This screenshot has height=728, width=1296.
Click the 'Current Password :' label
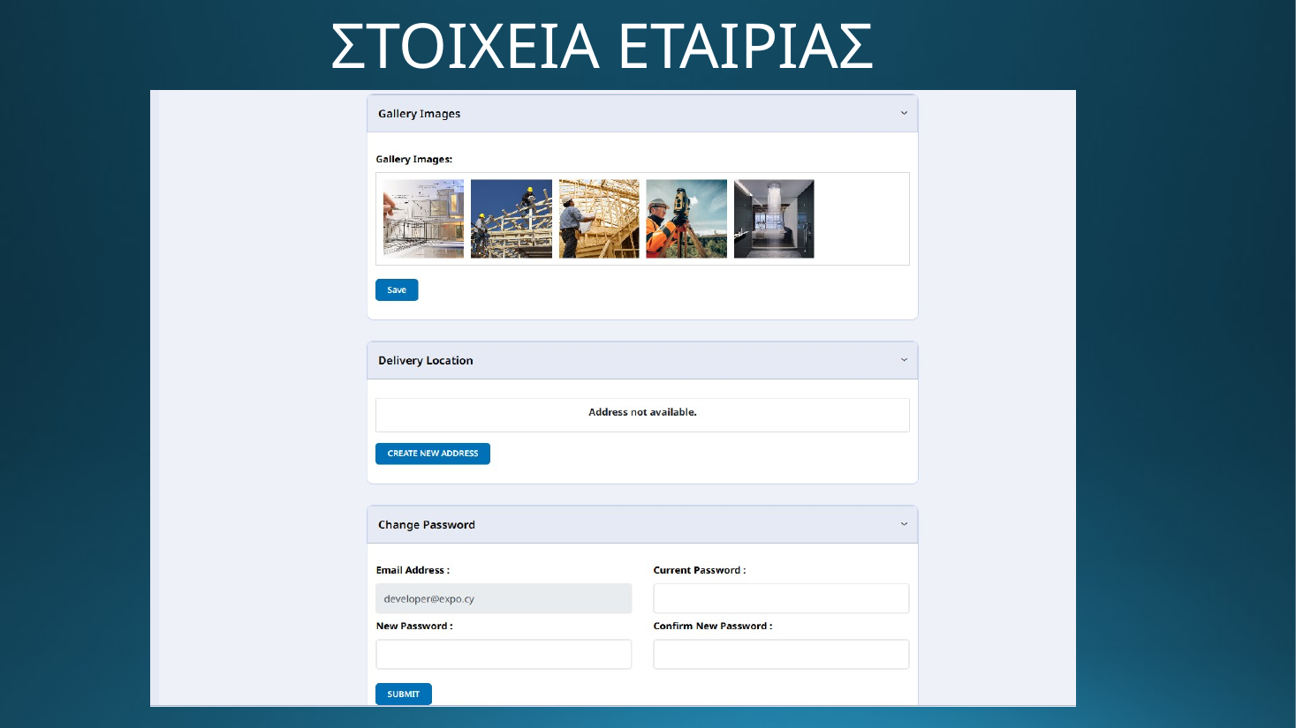pyautogui.click(x=700, y=571)
